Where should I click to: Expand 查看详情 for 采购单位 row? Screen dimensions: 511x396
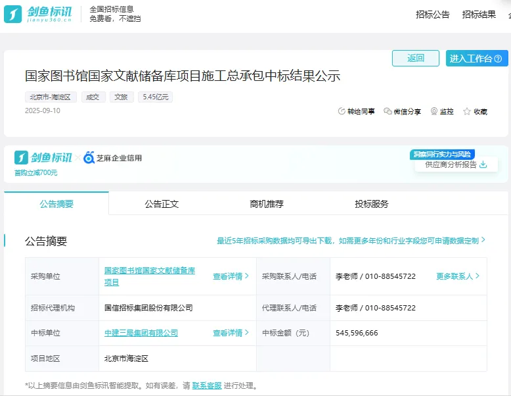point(231,276)
